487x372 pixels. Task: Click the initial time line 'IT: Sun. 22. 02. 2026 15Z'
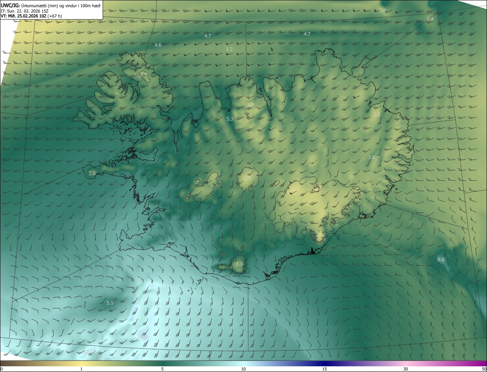point(24,11)
